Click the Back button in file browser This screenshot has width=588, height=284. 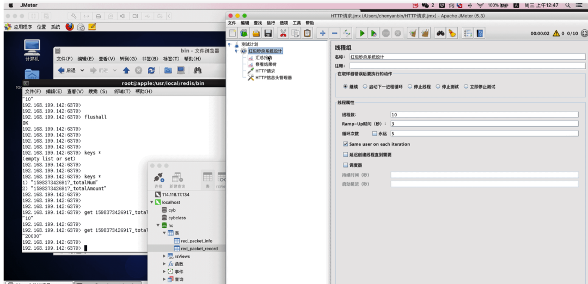67,70
